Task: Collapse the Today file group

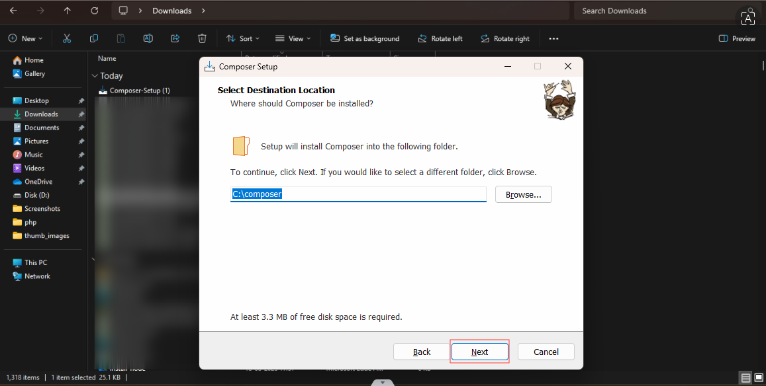Action: (95, 76)
